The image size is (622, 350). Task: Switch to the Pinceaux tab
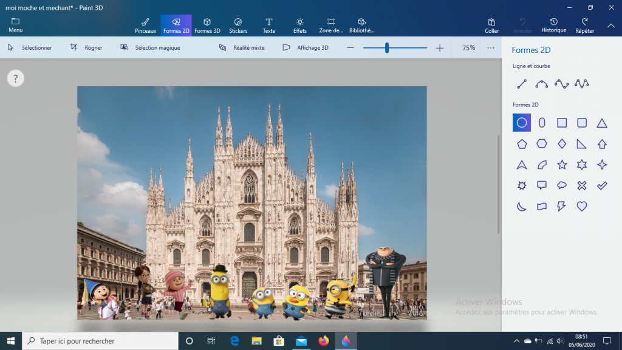click(145, 25)
